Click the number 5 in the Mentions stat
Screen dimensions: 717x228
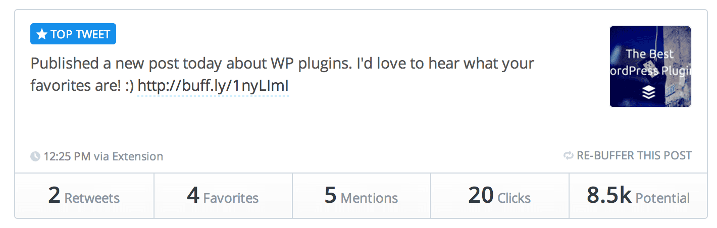click(330, 196)
